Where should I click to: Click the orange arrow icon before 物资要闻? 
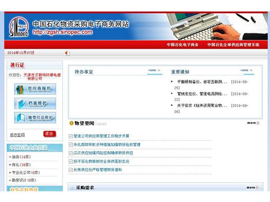point(71,123)
